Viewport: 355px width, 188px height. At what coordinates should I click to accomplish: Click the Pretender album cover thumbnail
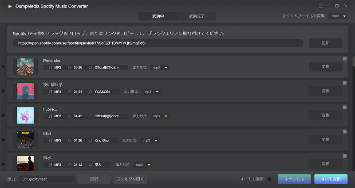pyautogui.click(x=25, y=67)
